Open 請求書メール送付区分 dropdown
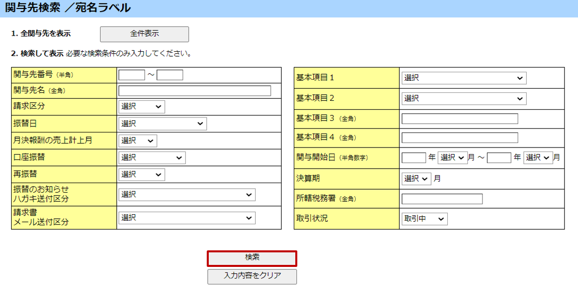Screen dimensions: 578x294 [x=187, y=218]
